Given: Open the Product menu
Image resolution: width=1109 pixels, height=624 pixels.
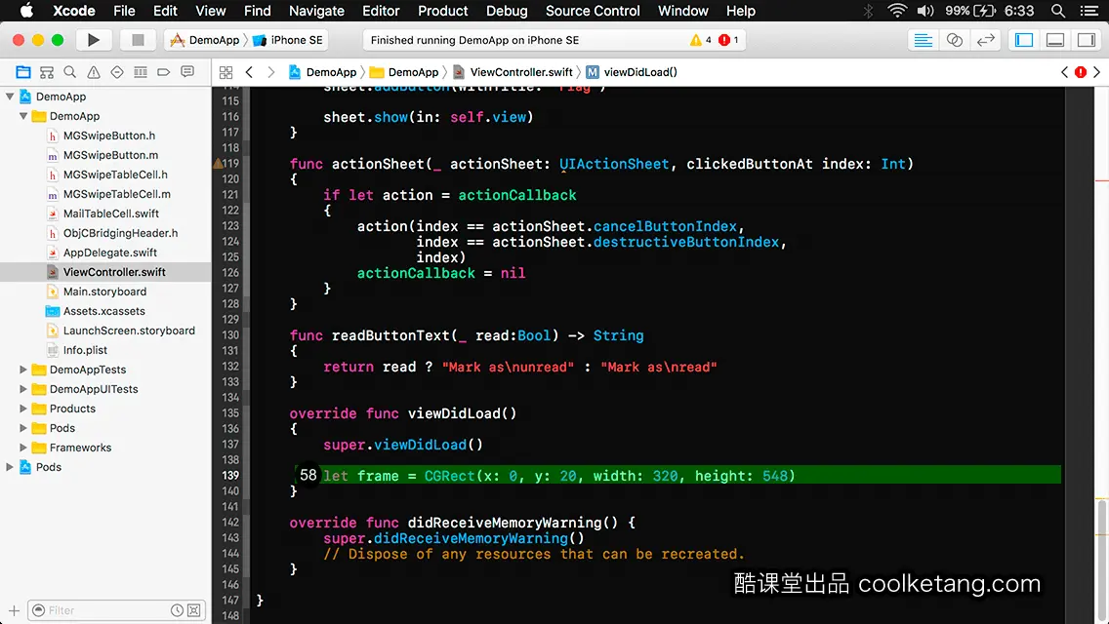Looking at the screenshot, I should point(443,11).
